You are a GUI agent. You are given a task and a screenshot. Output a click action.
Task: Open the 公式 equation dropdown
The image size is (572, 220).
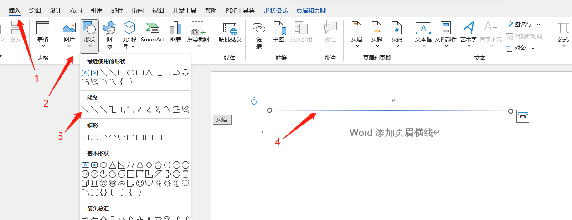pos(563,35)
